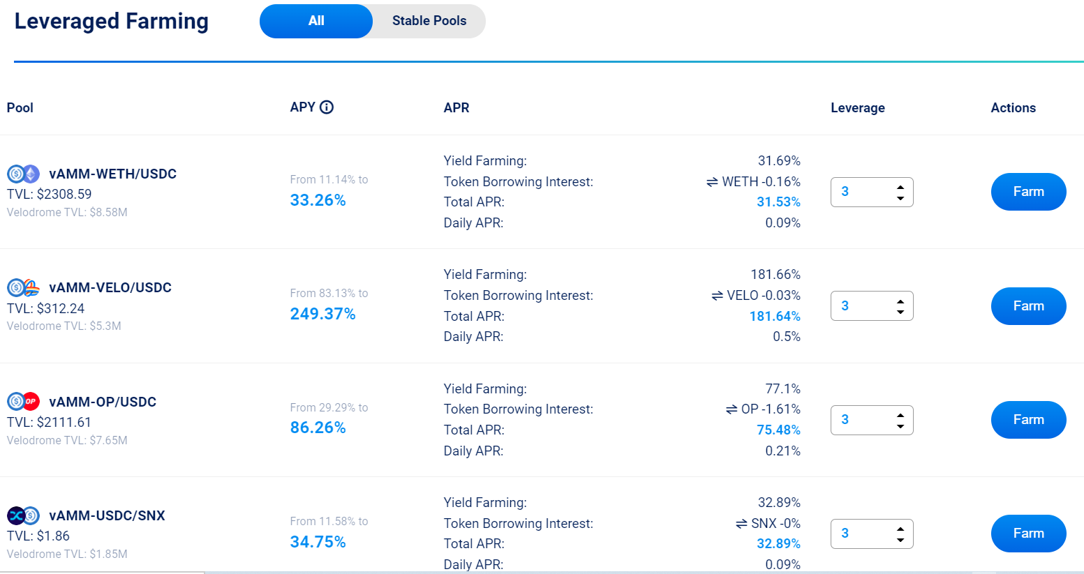
Task: Switch to the Stable Pools tab
Action: 429,21
